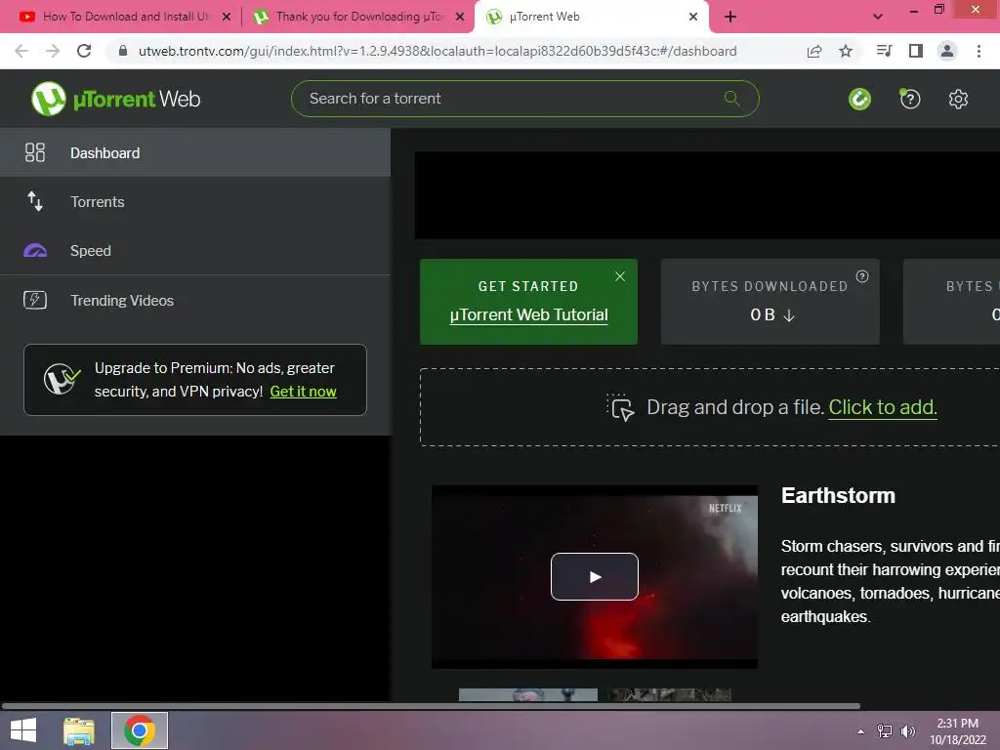Open Trending Videos section

coord(195,301)
